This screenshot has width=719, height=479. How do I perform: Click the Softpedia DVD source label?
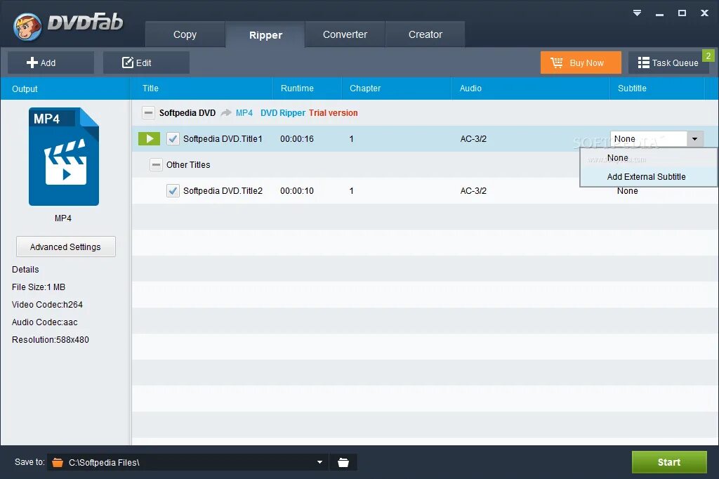click(x=187, y=113)
